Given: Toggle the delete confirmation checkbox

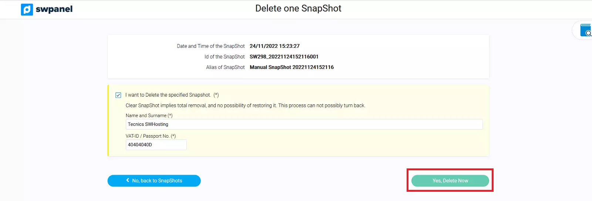Looking at the screenshot, I should coord(118,95).
